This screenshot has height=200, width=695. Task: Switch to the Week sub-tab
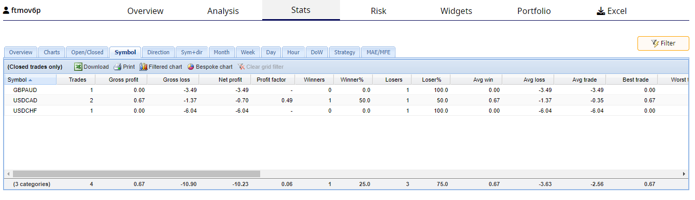(248, 52)
